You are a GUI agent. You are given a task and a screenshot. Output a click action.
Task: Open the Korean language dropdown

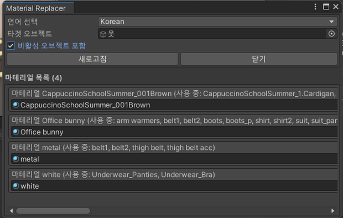coord(217,22)
